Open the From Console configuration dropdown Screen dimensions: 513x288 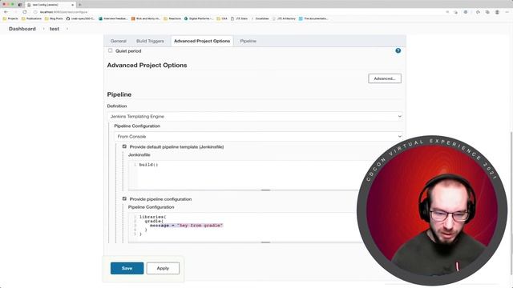pos(258,136)
